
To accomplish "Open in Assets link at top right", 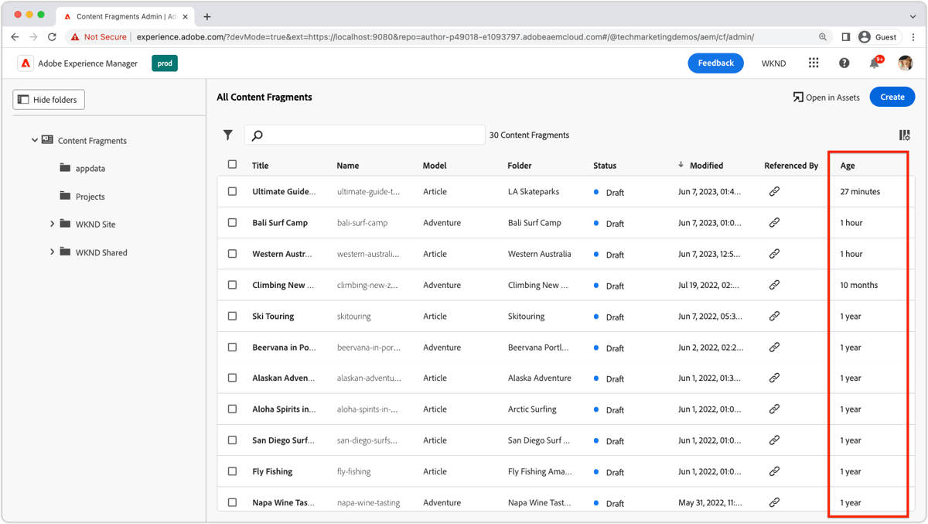I will point(826,97).
